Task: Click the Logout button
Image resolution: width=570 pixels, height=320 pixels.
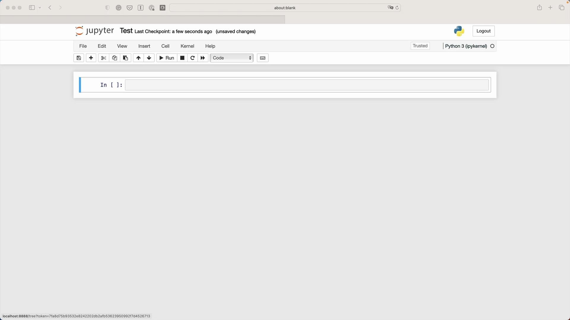Action: coord(484,31)
